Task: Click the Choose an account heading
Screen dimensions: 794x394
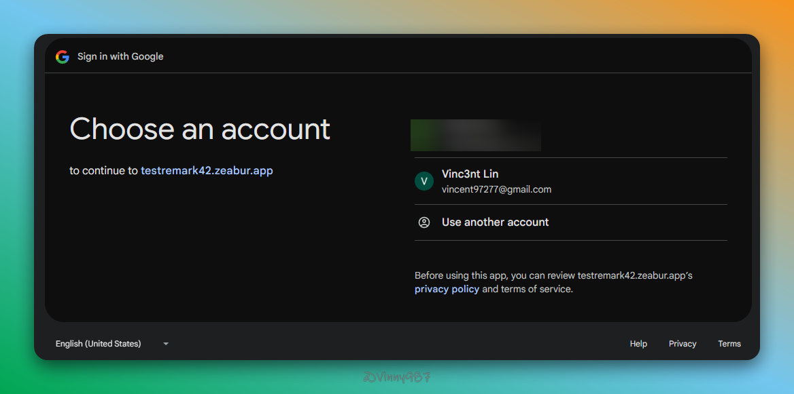Action: (200, 129)
